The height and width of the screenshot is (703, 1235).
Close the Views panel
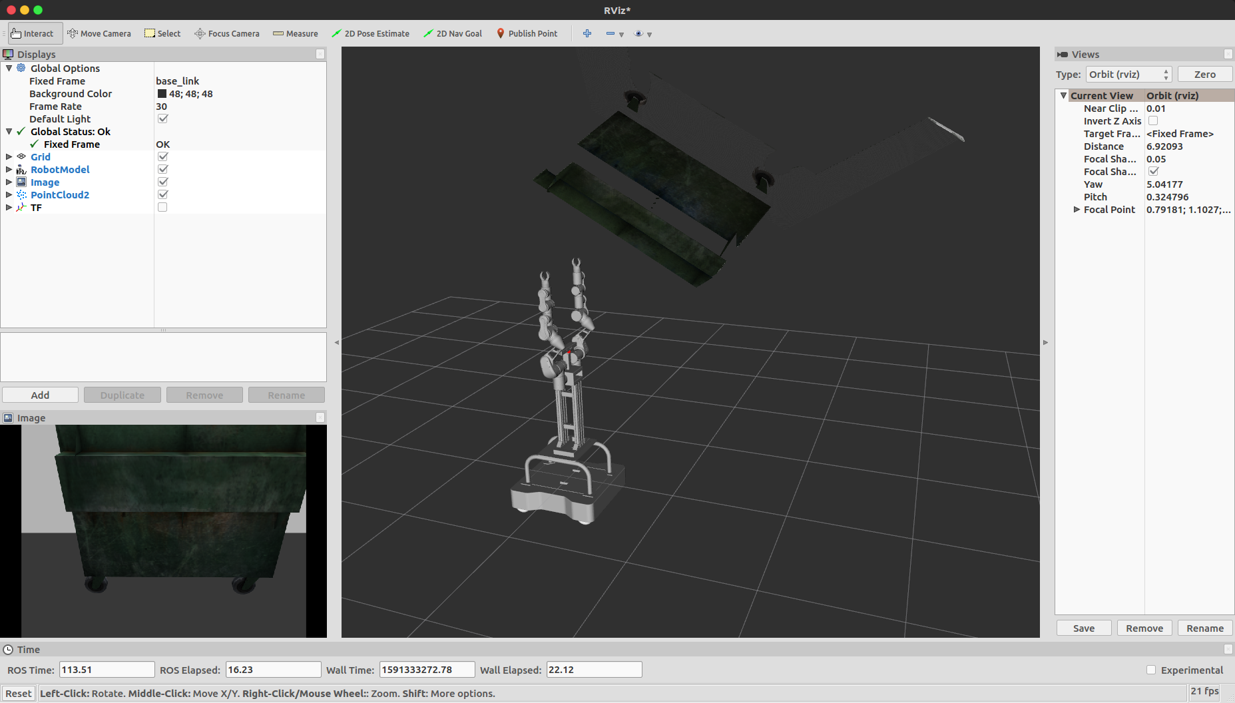1228,54
